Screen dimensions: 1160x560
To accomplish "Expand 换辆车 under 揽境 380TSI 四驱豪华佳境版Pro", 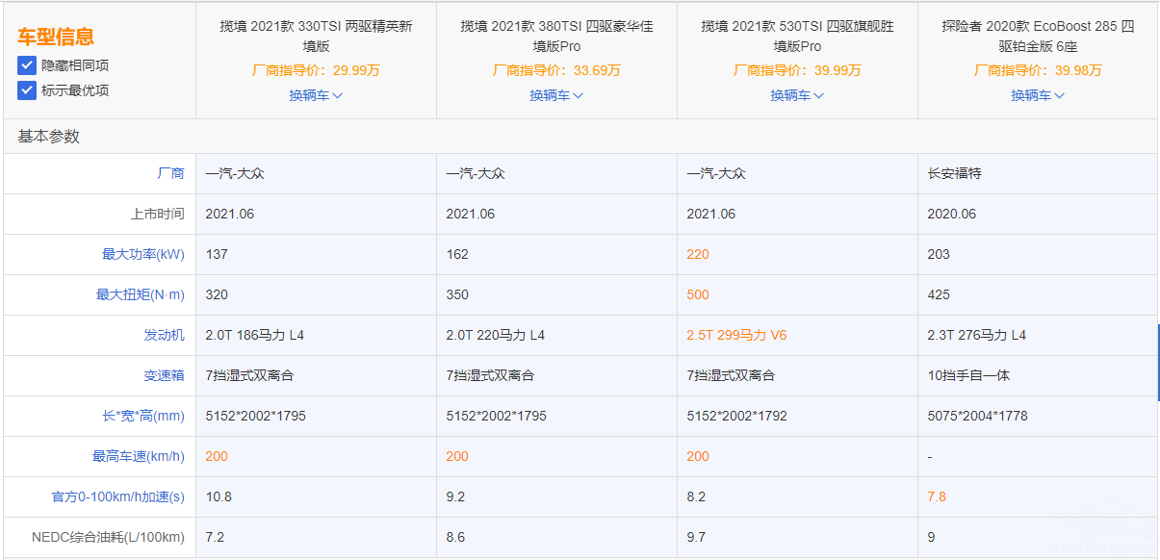I will coord(556,95).
